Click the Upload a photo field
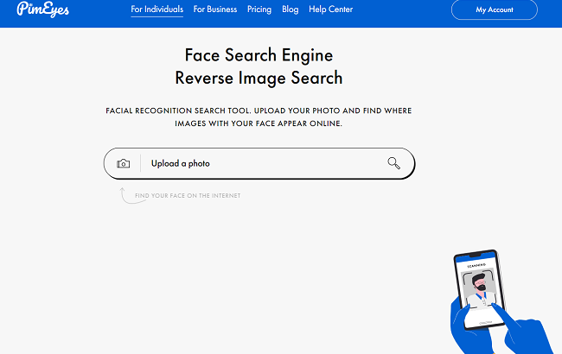Viewport: 562px width, 354px height. click(259, 163)
